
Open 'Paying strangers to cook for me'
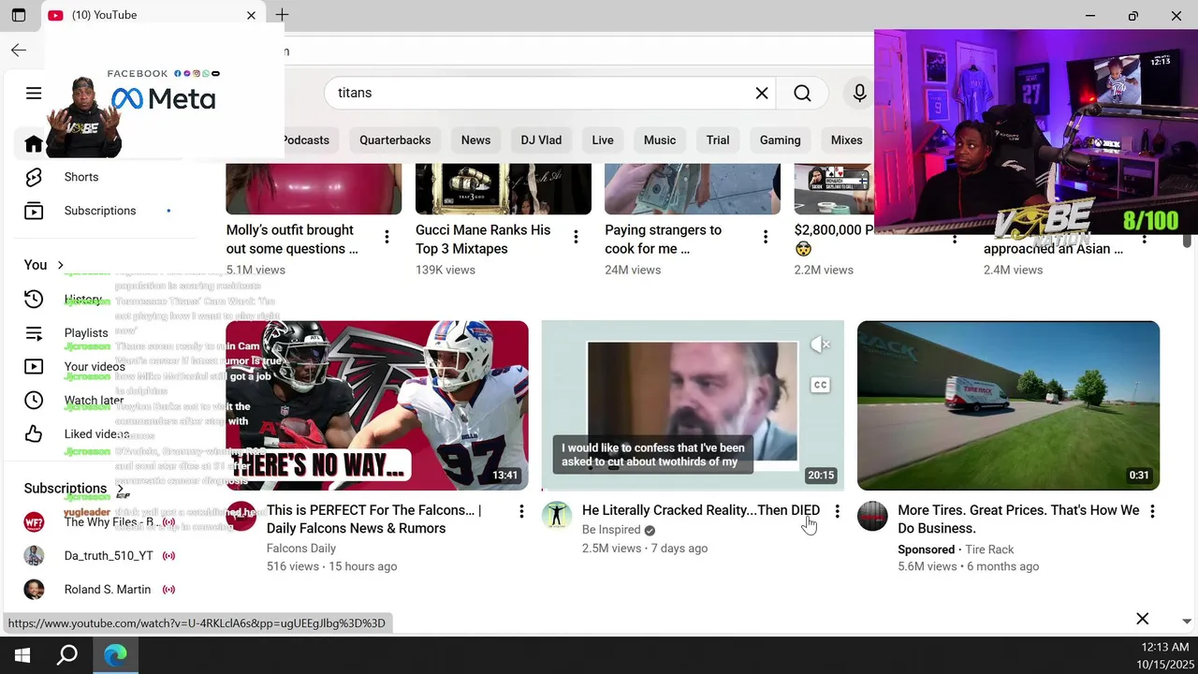click(663, 240)
